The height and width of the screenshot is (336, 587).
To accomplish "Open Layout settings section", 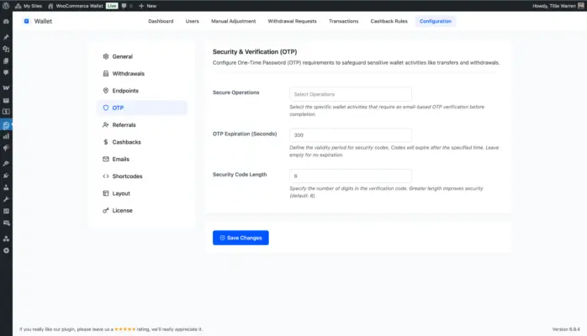I will coord(142,193).
